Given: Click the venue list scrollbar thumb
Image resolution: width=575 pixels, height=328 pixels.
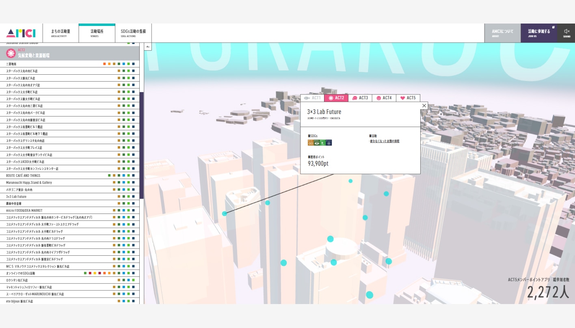Looking at the screenshot, I should click(x=142, y=145).
